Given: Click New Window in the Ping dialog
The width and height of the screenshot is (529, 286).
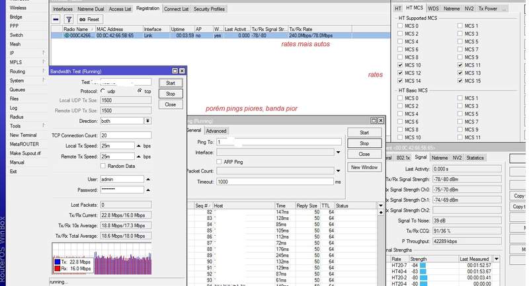Looking at the screenshot, I should coord(364,168).
